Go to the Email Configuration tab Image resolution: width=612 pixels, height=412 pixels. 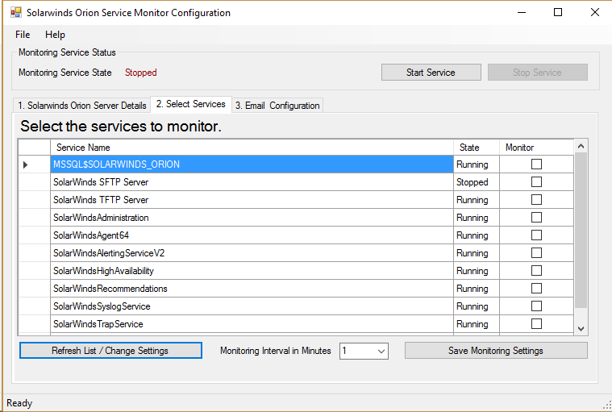click(277, 106)
